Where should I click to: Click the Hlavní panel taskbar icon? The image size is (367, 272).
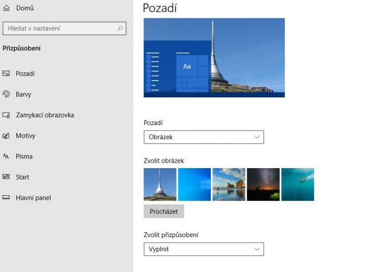coord(6,197)
